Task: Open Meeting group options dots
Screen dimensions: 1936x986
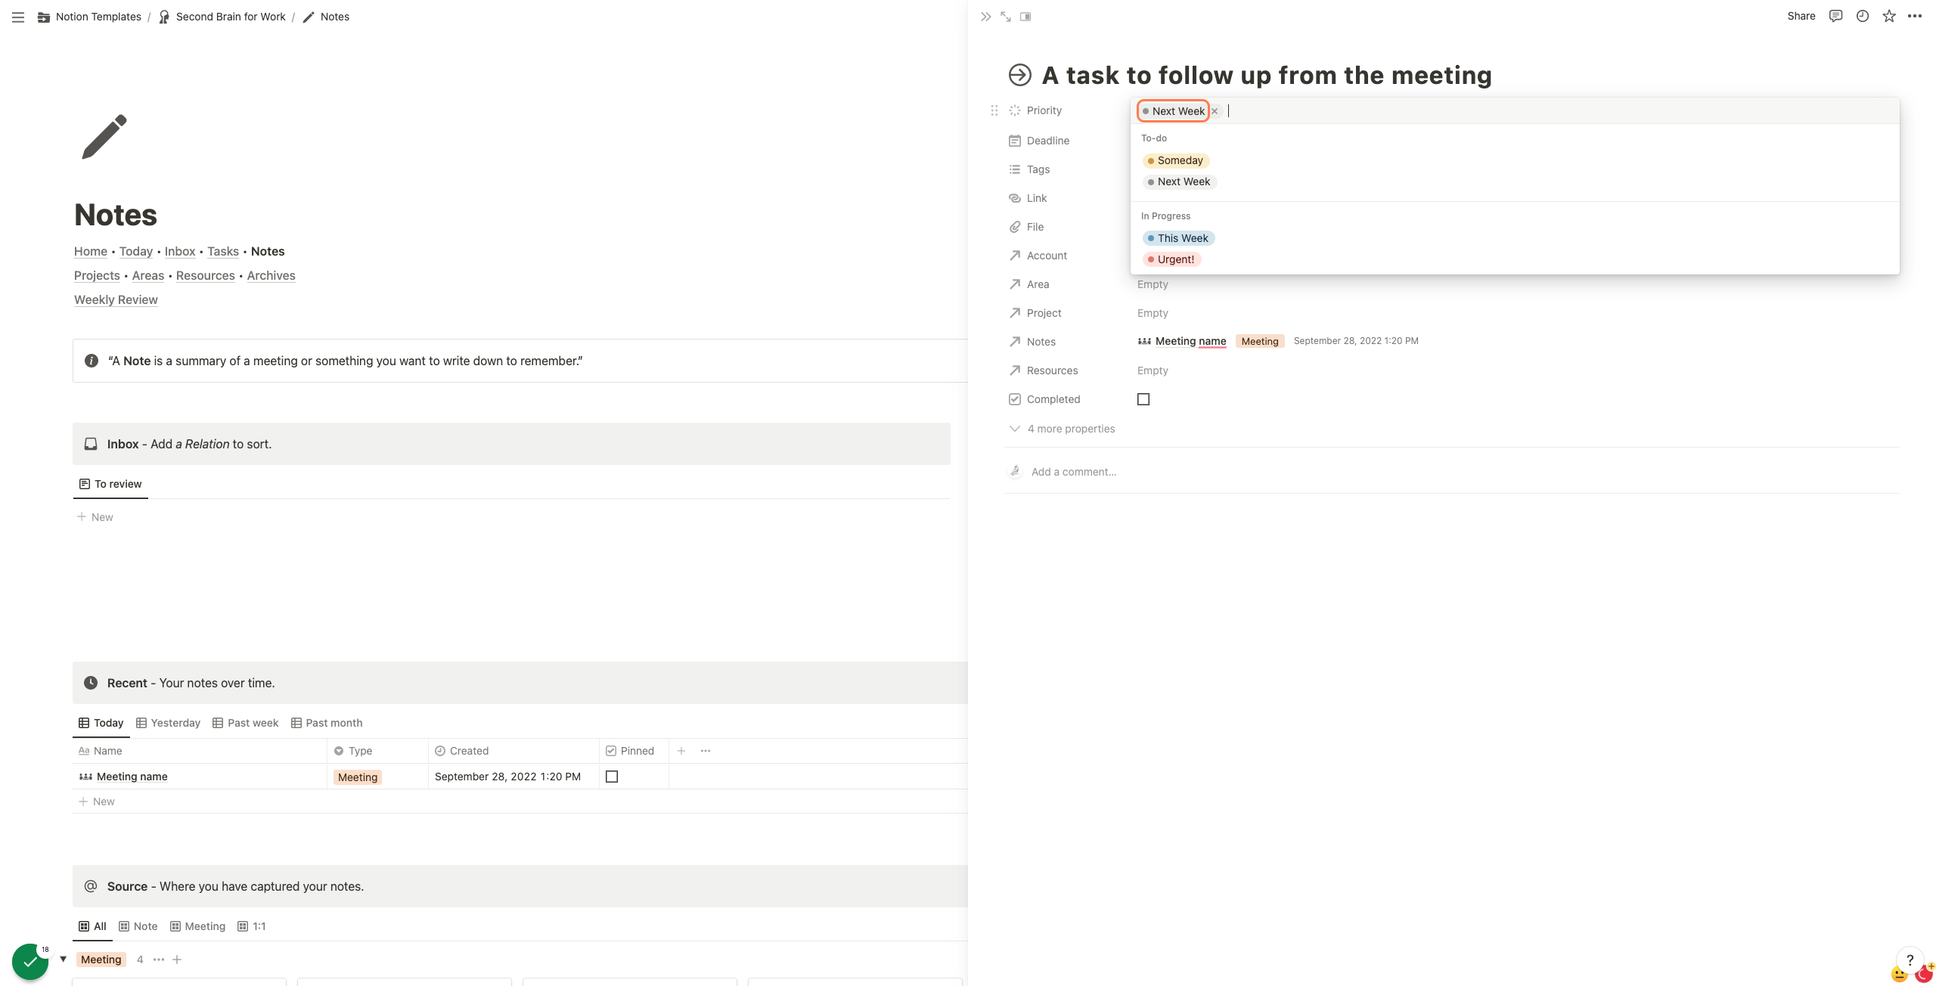Action: tap(159, 960)
